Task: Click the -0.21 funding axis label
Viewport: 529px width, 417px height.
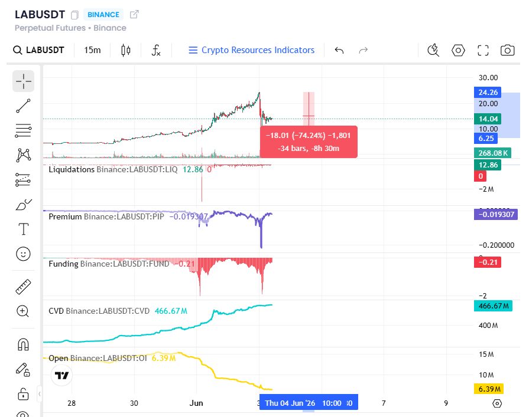Action: click(x=488, y=262)
